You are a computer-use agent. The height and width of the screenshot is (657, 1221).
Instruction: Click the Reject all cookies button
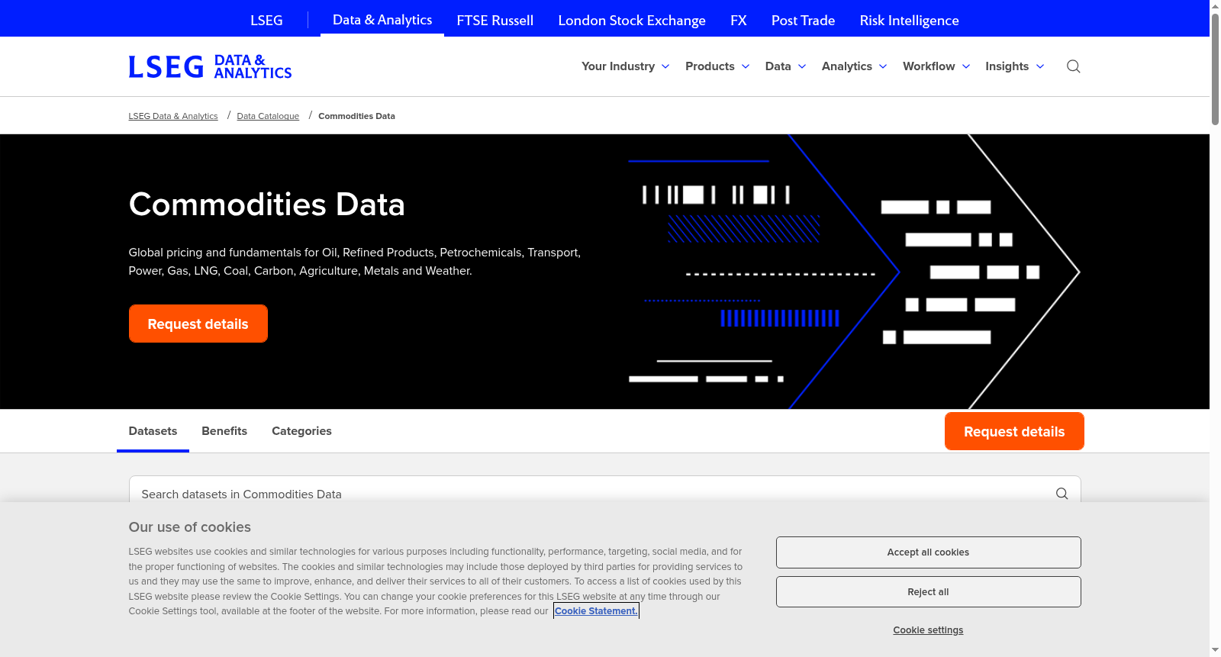click(928, 592)
